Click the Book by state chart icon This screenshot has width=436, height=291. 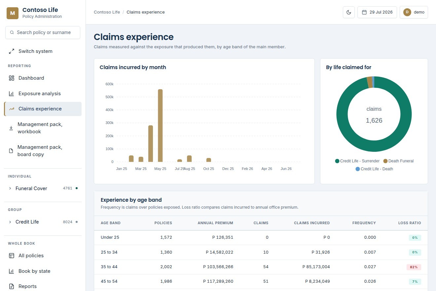[x=12, y=271]
